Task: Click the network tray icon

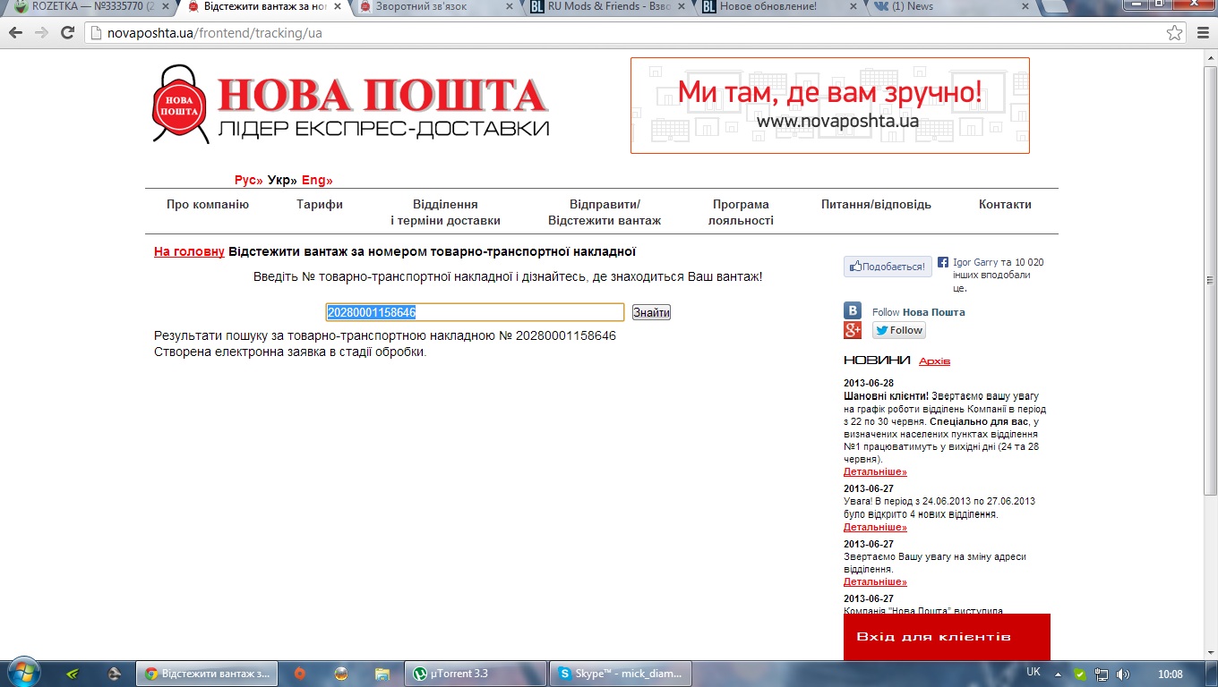Action: coord(1102,674)
